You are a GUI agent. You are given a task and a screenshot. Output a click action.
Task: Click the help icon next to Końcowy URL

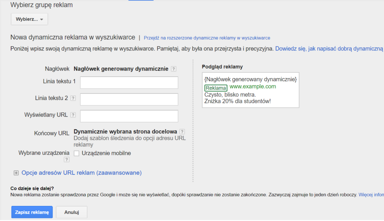point(183,131)
